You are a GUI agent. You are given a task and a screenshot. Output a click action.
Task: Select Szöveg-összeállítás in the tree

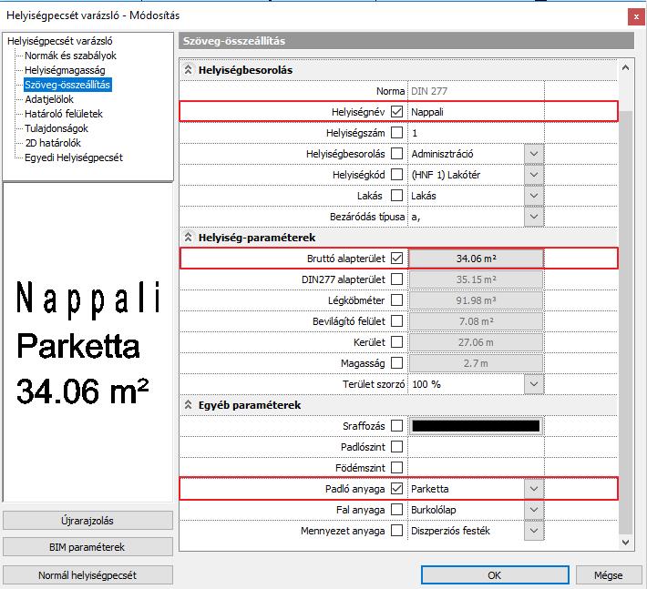67,85
